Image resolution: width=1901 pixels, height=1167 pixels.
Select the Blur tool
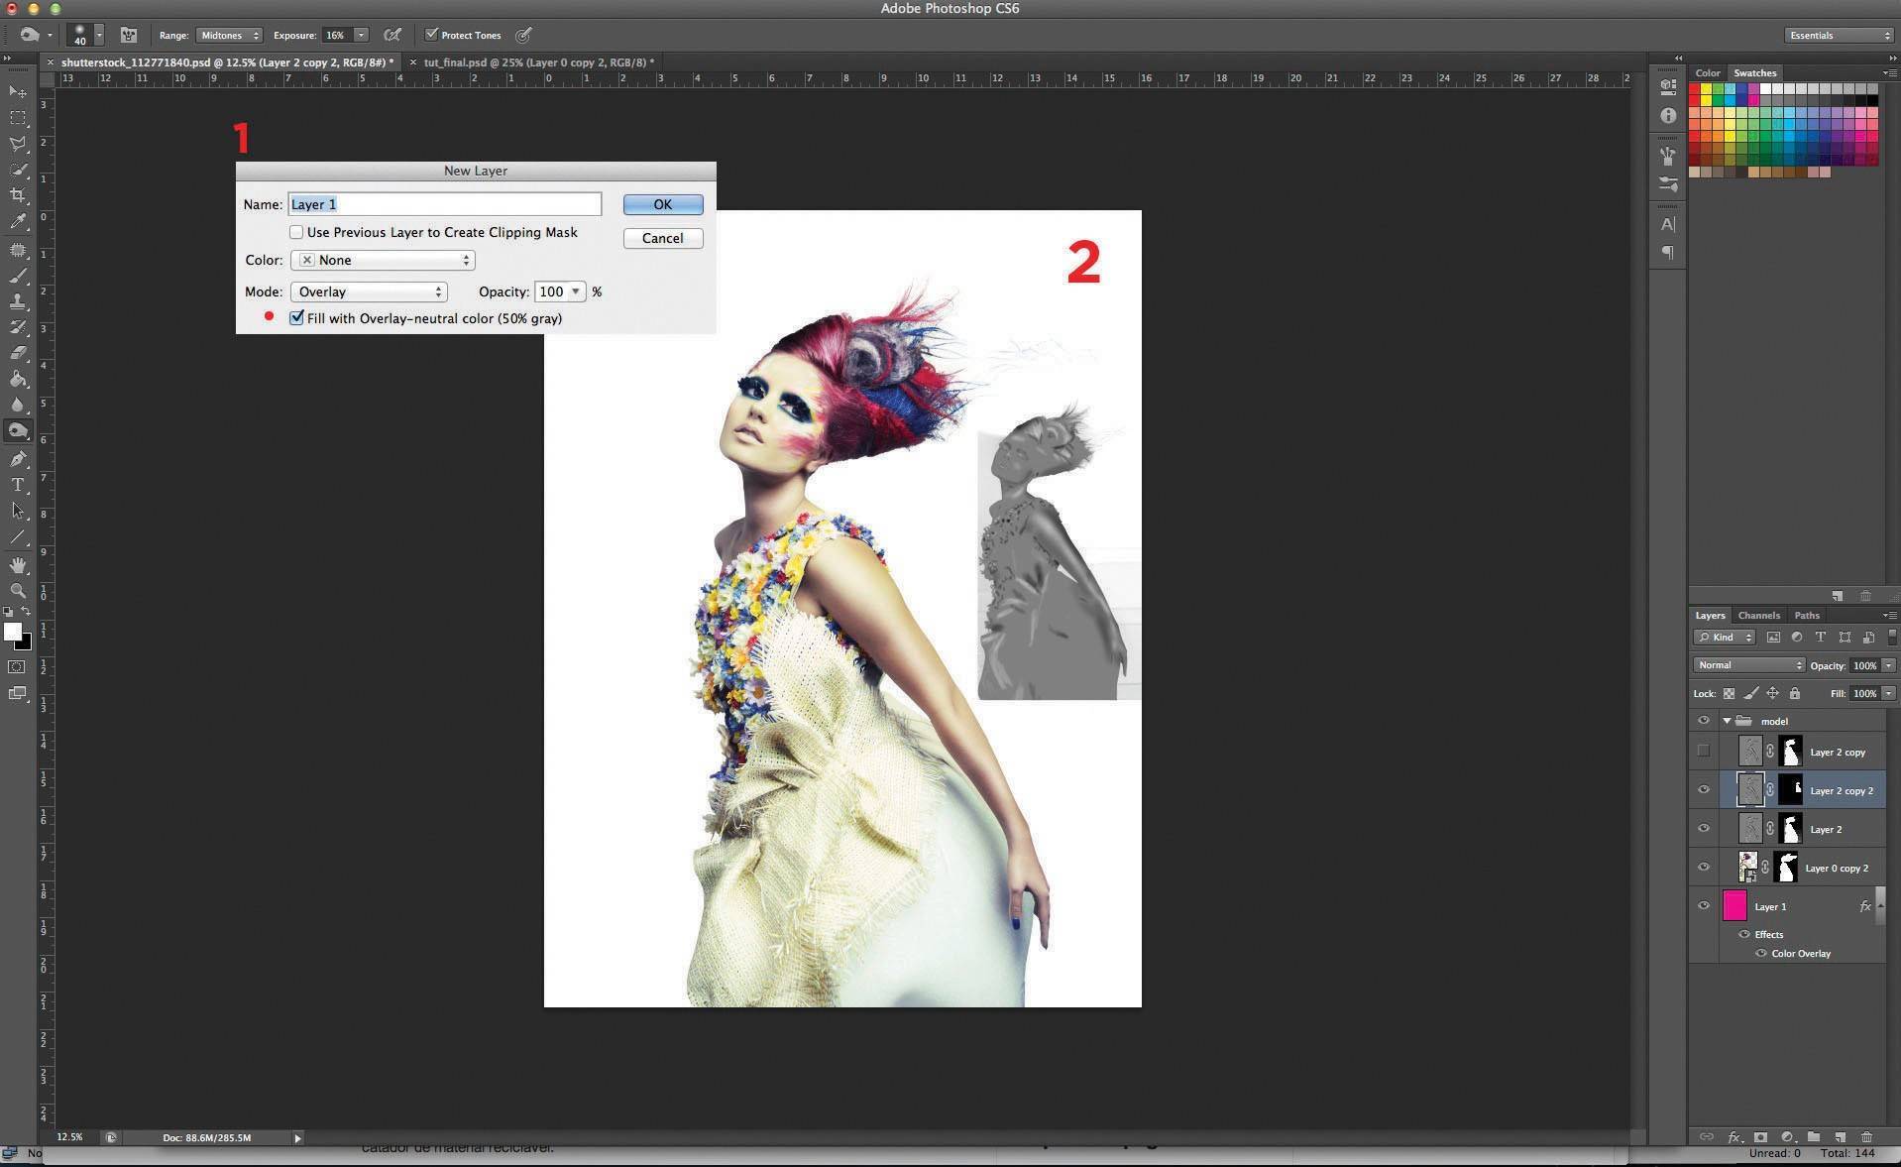(18, 405)
